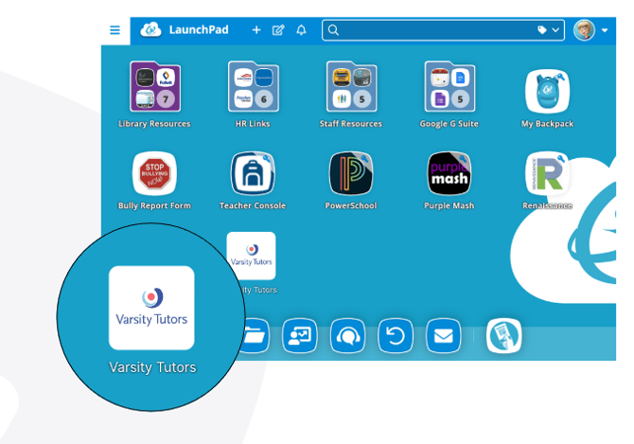Viewport: 634px width, 444px height.
Task: Open the HR Links folder
Action: [253, 86]
